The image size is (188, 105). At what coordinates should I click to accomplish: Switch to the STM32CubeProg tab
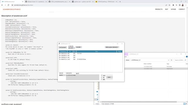click(x=106, y=2)
